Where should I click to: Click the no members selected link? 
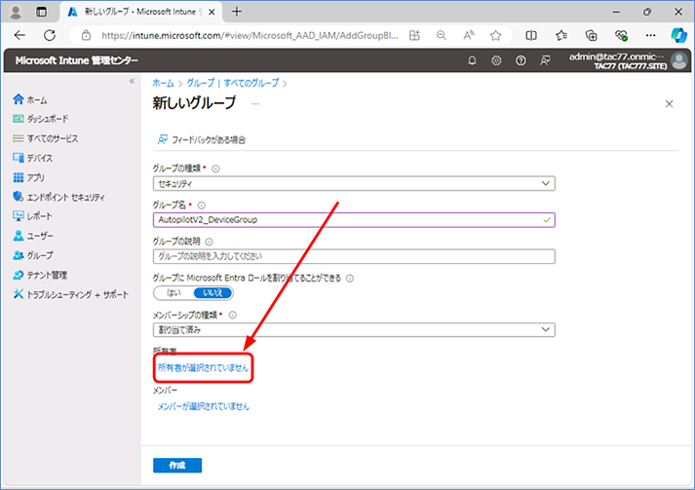pos(203,406)
